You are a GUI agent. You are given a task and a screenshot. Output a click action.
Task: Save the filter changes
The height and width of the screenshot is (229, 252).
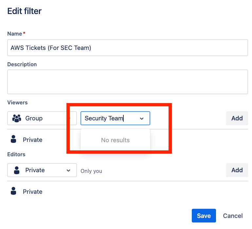(204, 216)
